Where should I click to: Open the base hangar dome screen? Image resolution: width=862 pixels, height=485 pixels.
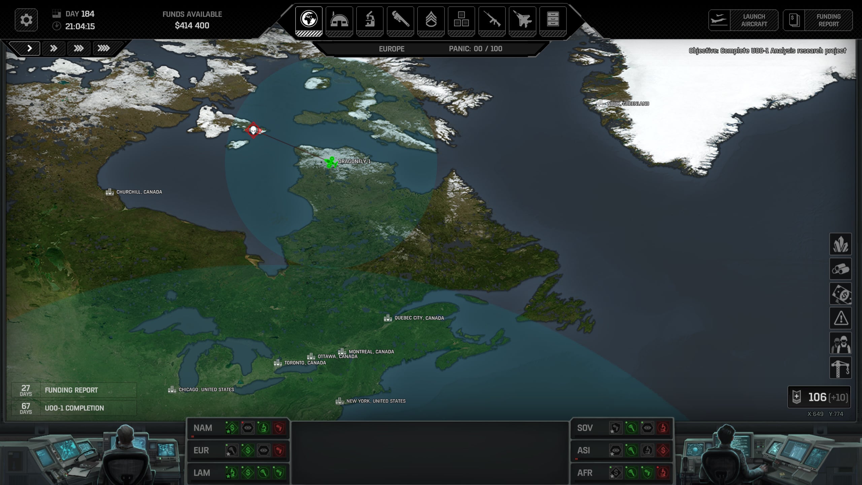tap(339, 20)
